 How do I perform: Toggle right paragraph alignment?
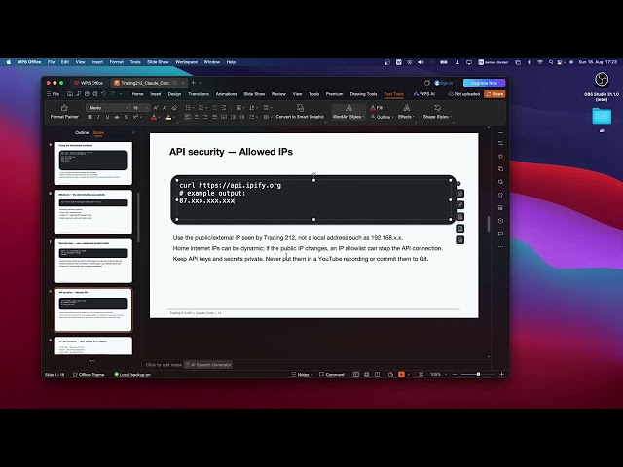205,117
